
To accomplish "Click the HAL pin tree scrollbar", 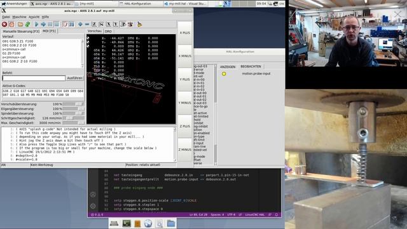I will tap(215, 114).
